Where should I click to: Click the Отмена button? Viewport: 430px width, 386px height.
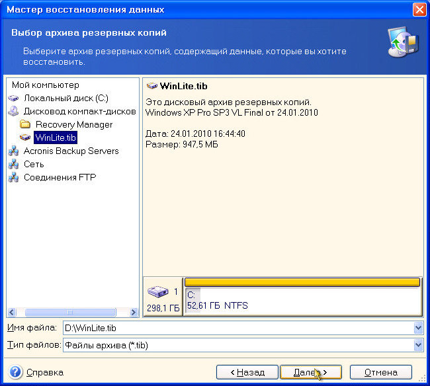pos(381,372)
